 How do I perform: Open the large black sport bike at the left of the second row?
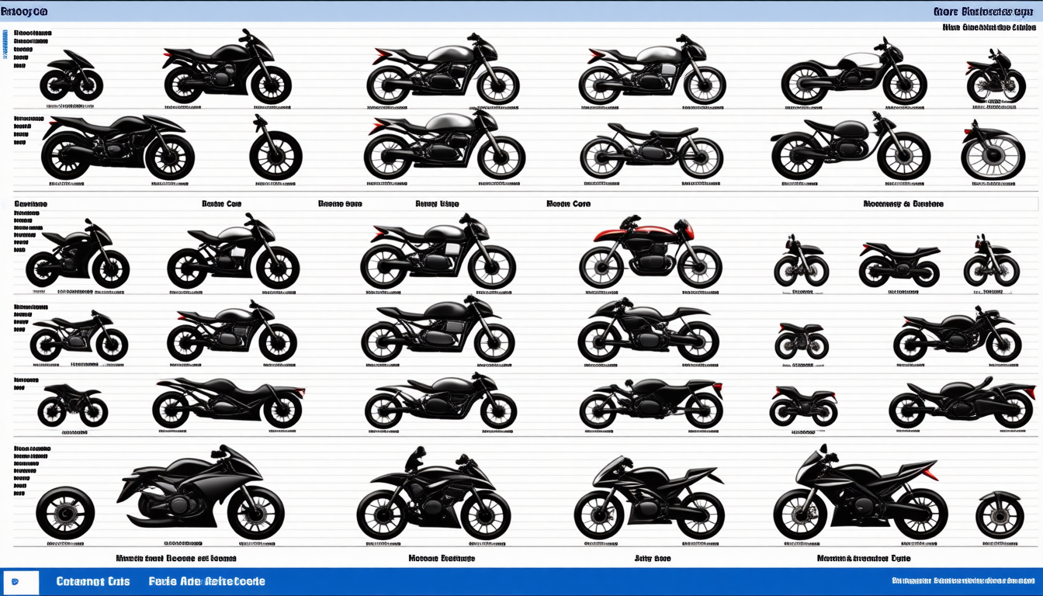click(x=118, y=147)
